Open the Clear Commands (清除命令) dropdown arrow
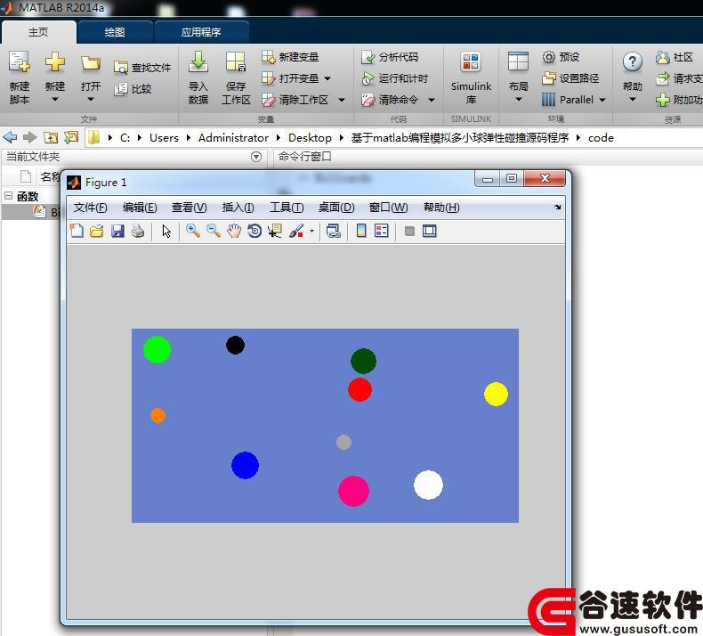 (x=432, y=100)
